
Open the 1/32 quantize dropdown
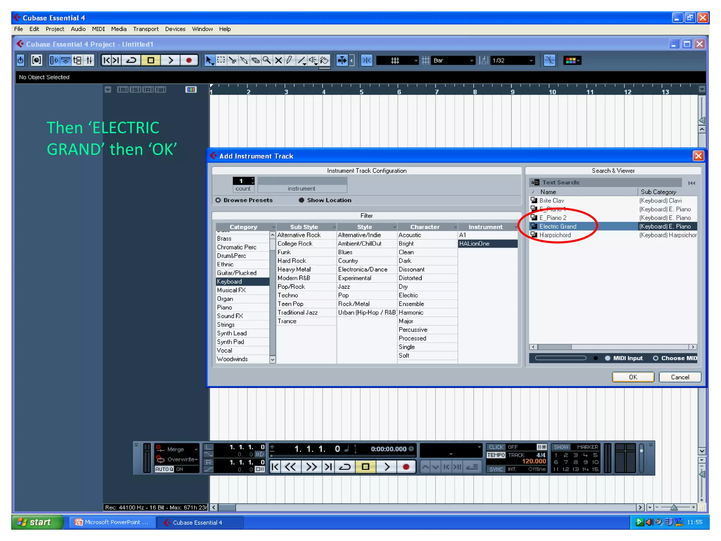tap(513, 61)
